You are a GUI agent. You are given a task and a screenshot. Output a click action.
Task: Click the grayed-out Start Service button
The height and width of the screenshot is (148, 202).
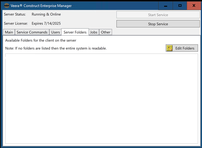[x=158, y=15]
